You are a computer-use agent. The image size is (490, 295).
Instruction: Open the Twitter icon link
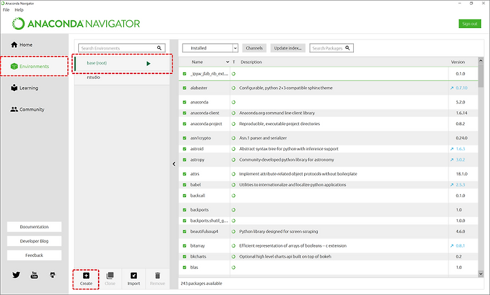[x=16, y=275]
